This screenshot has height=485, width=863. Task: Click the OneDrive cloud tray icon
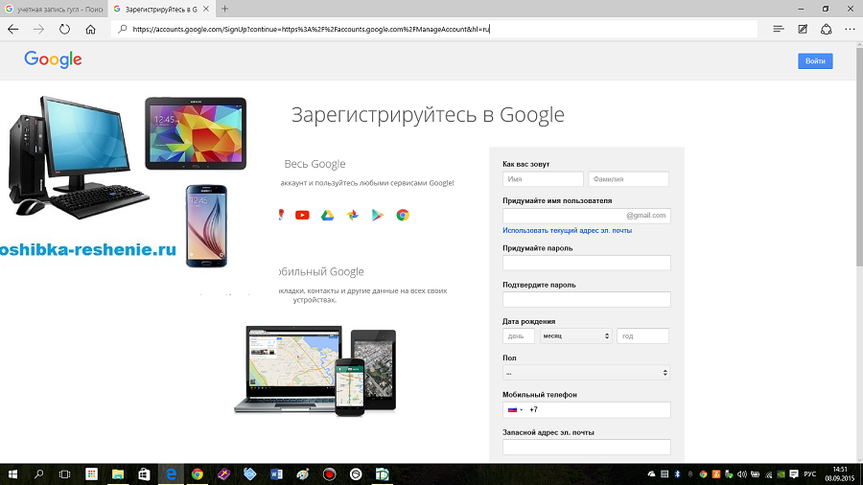coord(652,474)
